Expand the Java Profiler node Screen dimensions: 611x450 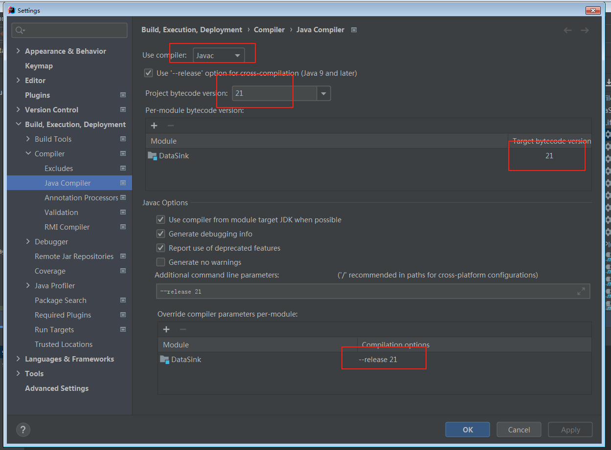click(x=28, y=285)
